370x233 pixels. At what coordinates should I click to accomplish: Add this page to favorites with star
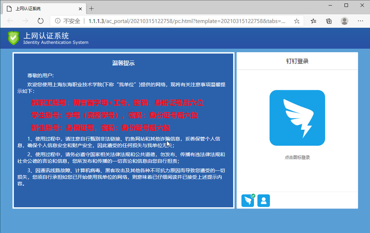click(x=297, y=21)
